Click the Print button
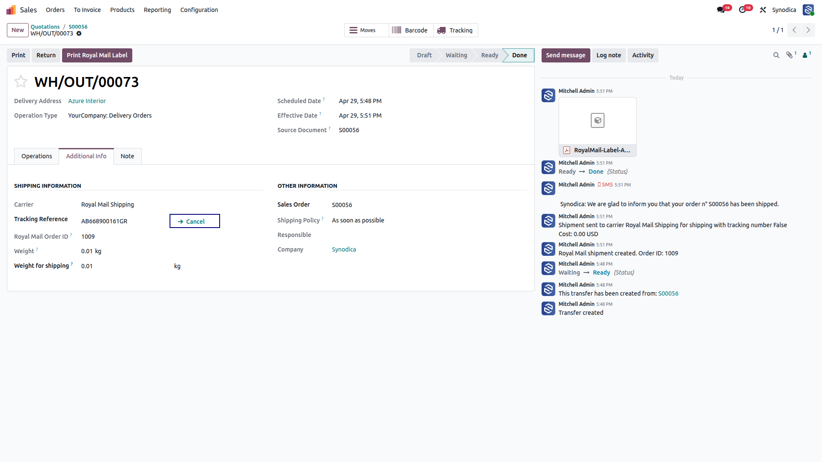Screen dimensions: 822x462 tap(18, 55)
